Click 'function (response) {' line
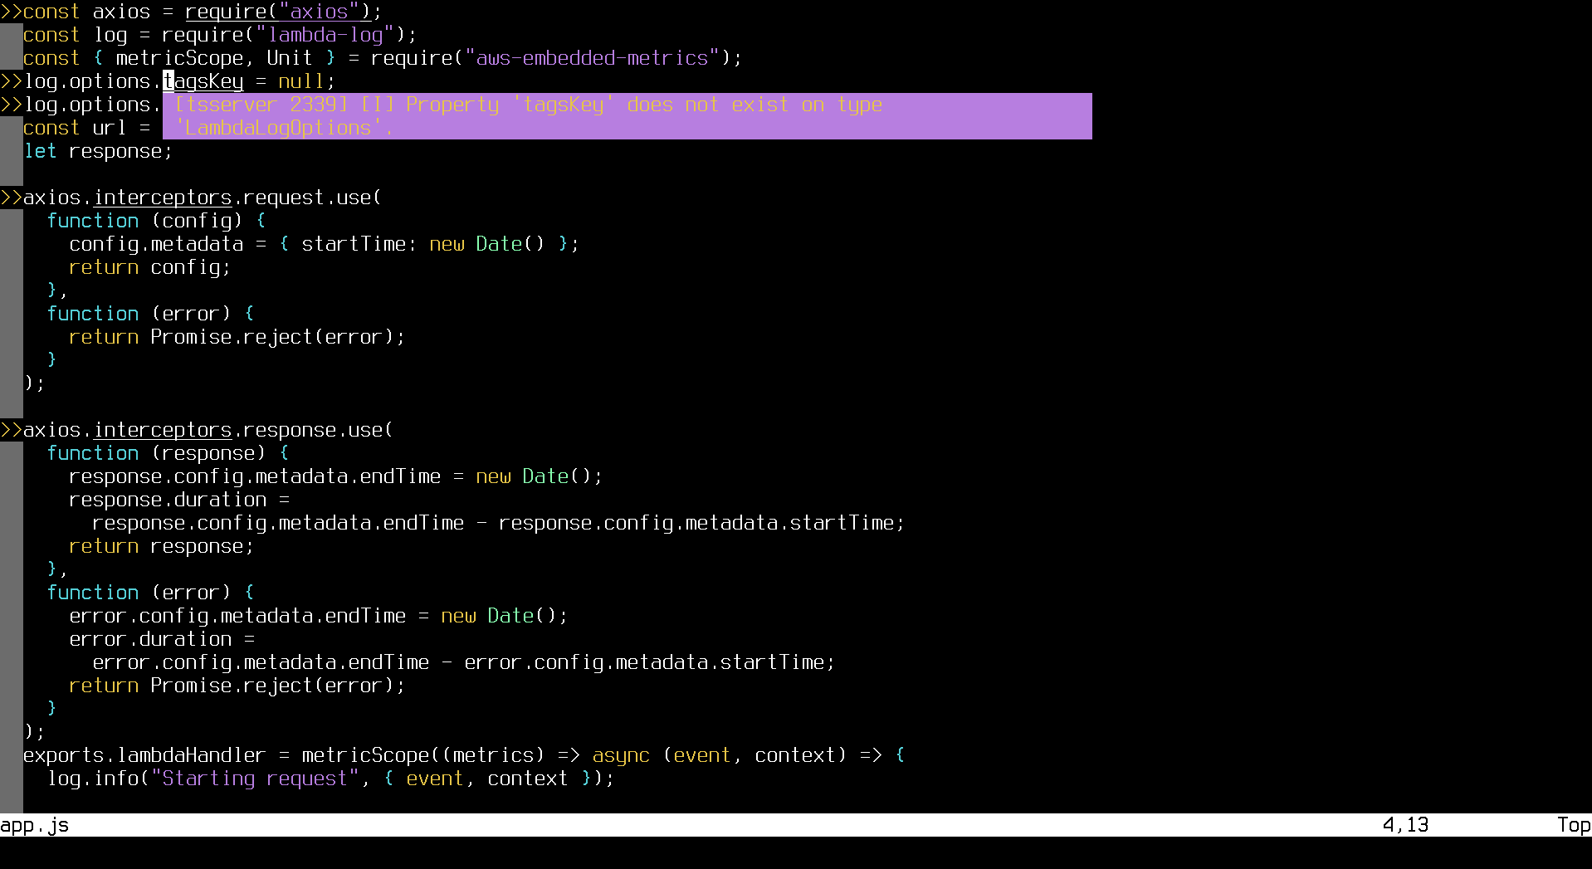 coord(168,453)
